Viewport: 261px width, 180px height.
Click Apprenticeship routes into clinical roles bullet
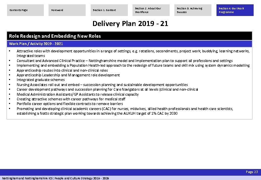(x=62, y=70)
